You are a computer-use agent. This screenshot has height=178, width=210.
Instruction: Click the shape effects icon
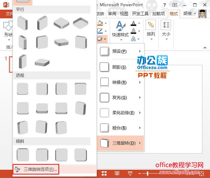(x=100, y=39)
